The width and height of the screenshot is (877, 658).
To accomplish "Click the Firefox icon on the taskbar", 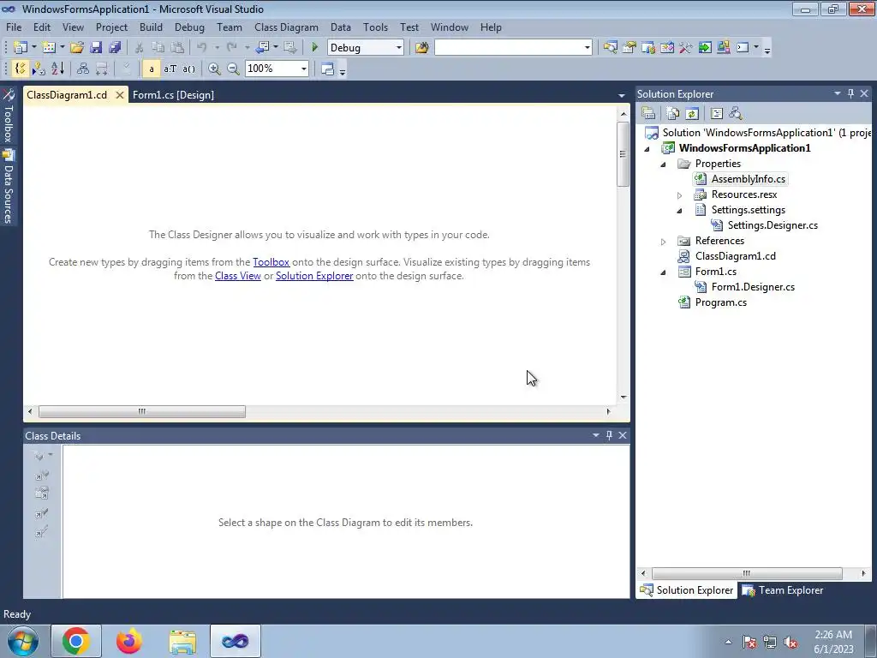I will (x=129, y=641).
